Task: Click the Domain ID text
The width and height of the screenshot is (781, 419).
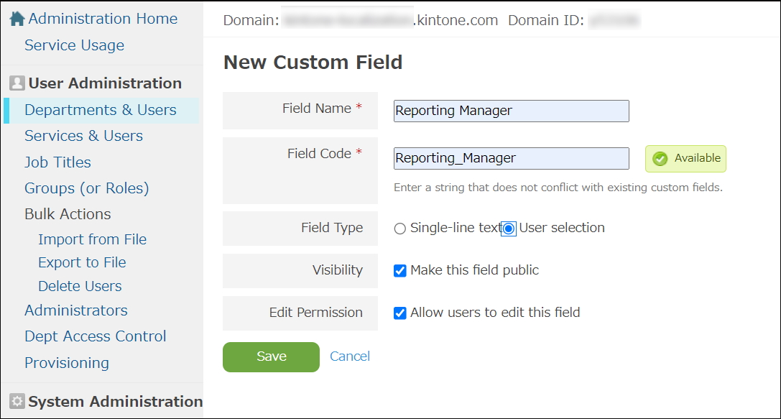Action: 545,20
